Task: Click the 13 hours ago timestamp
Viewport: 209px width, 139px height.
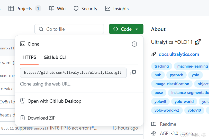Action: pyautogui.click(x=125, y=128)
